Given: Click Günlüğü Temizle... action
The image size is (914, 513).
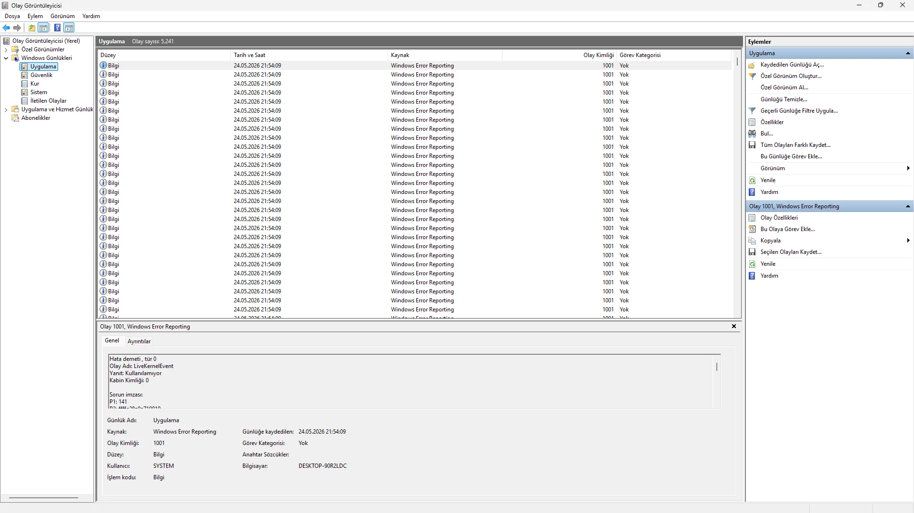Looking at the screenshot, I should click(x=783, y=99).
